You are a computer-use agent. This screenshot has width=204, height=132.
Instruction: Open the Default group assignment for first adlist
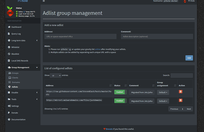pos(163,92)
